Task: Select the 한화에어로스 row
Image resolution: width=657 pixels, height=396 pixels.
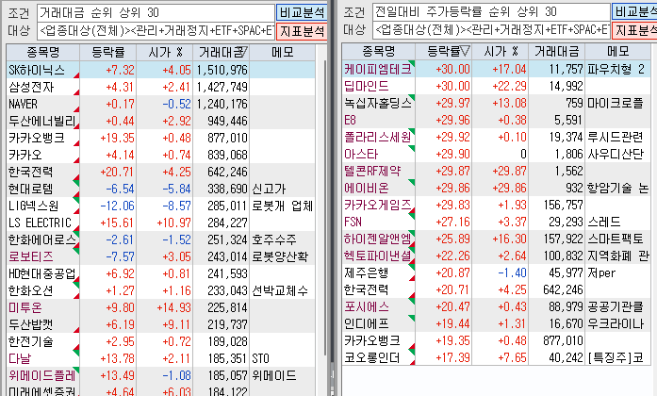Action: pos(160,239)
